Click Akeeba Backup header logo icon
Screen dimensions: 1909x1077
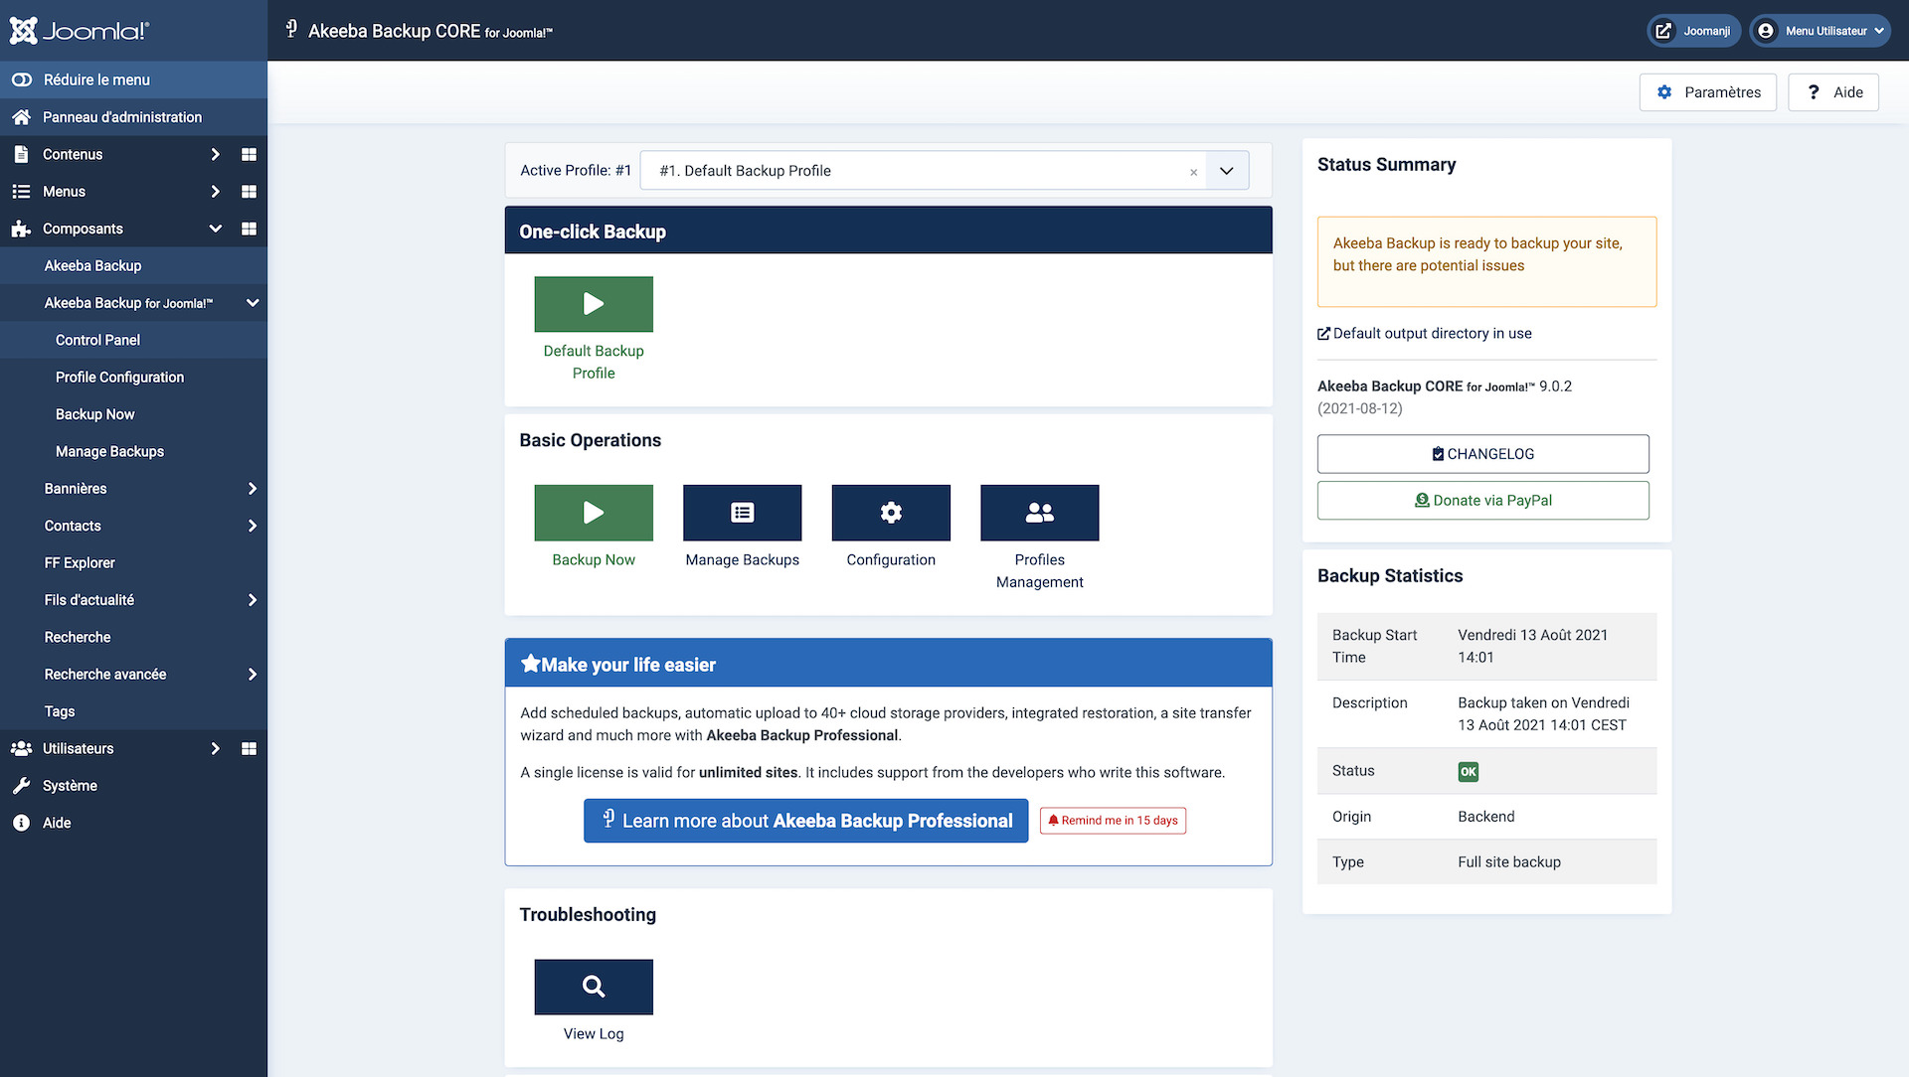click(291, 28)
